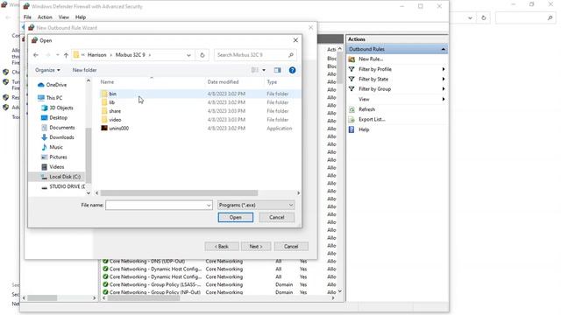Open the Help menu in the menu bar
The height and width of the screenshot is (315, 561).
[81, 17]
